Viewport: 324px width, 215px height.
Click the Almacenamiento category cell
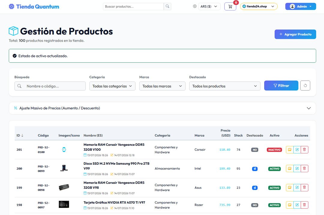point(167,168)
